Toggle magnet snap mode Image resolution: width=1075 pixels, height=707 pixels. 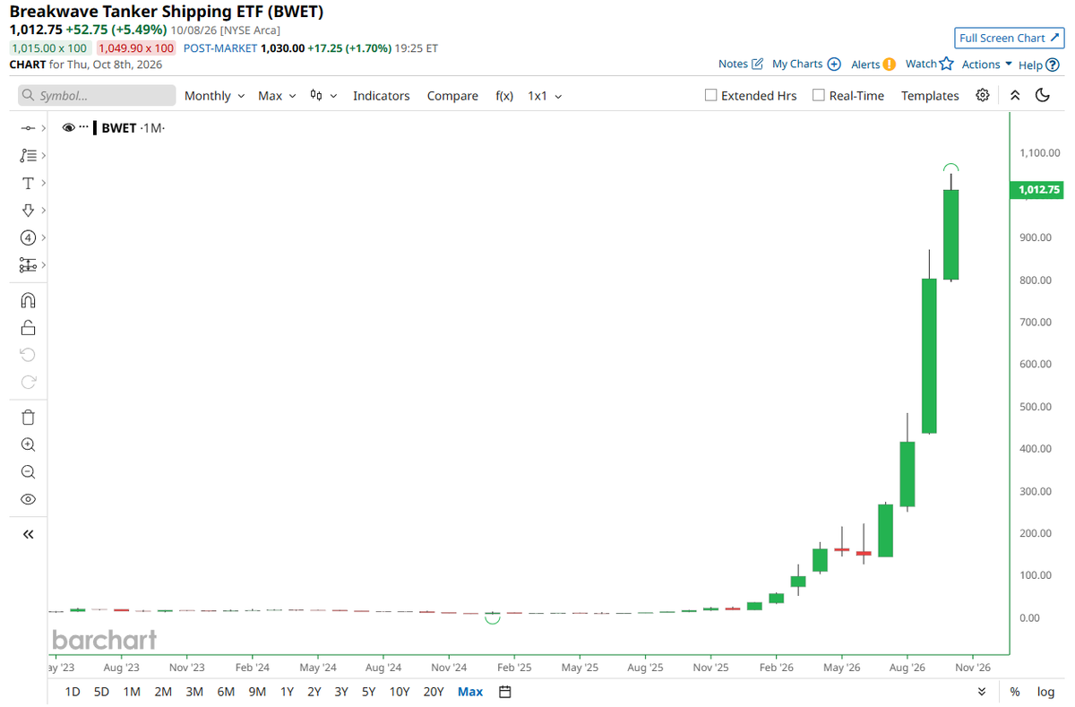tap(28, 300)
